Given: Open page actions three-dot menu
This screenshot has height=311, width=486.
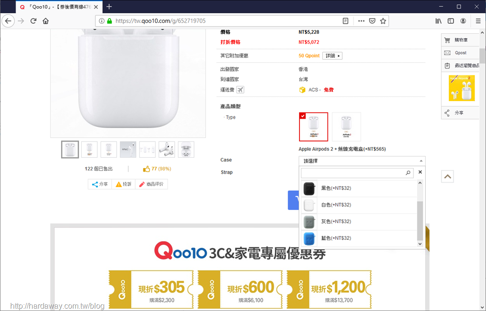Looking at the screenshot, I should tap(361, 21).
